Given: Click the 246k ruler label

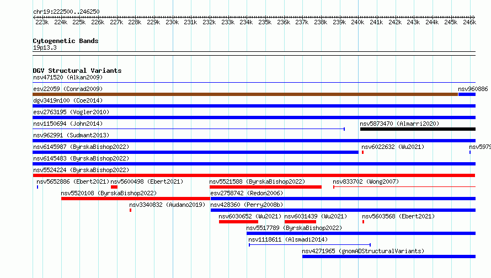Looking at the screenshot, I should click(x=469, y=22).
